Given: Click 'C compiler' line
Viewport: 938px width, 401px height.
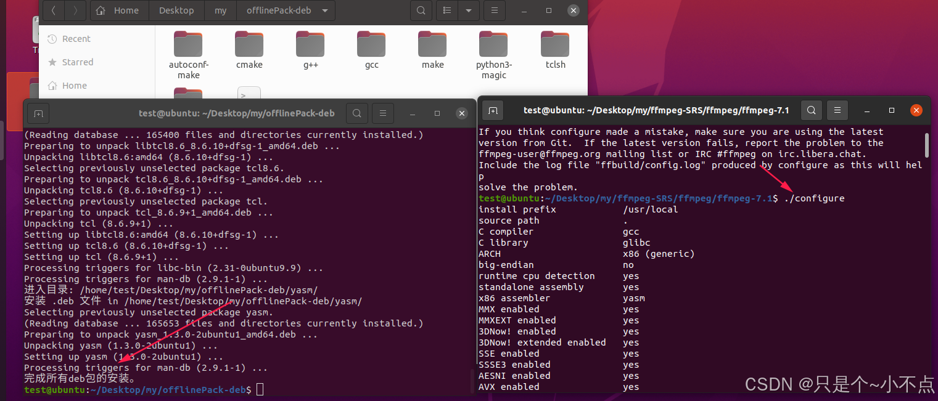Looking at the screenshot, I should pos(559,232).
